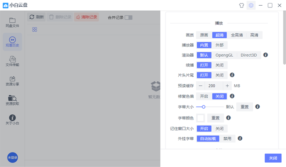Select 原画 picture quality

(x=204, y=35)
